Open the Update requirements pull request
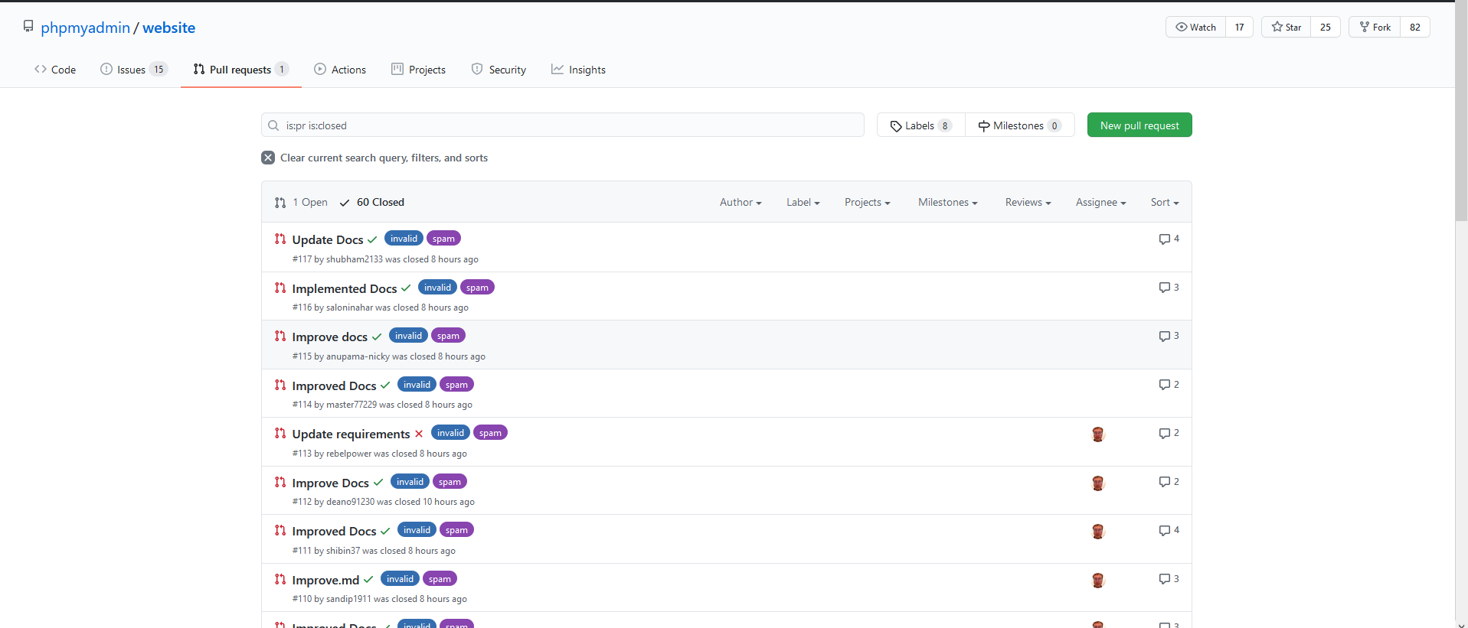1468x628 pixels. tap(351, 434)
